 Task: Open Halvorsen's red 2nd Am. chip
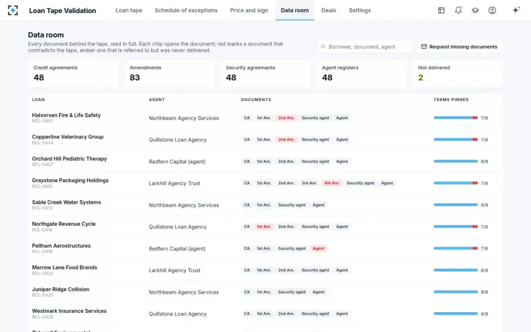[286, 118]
